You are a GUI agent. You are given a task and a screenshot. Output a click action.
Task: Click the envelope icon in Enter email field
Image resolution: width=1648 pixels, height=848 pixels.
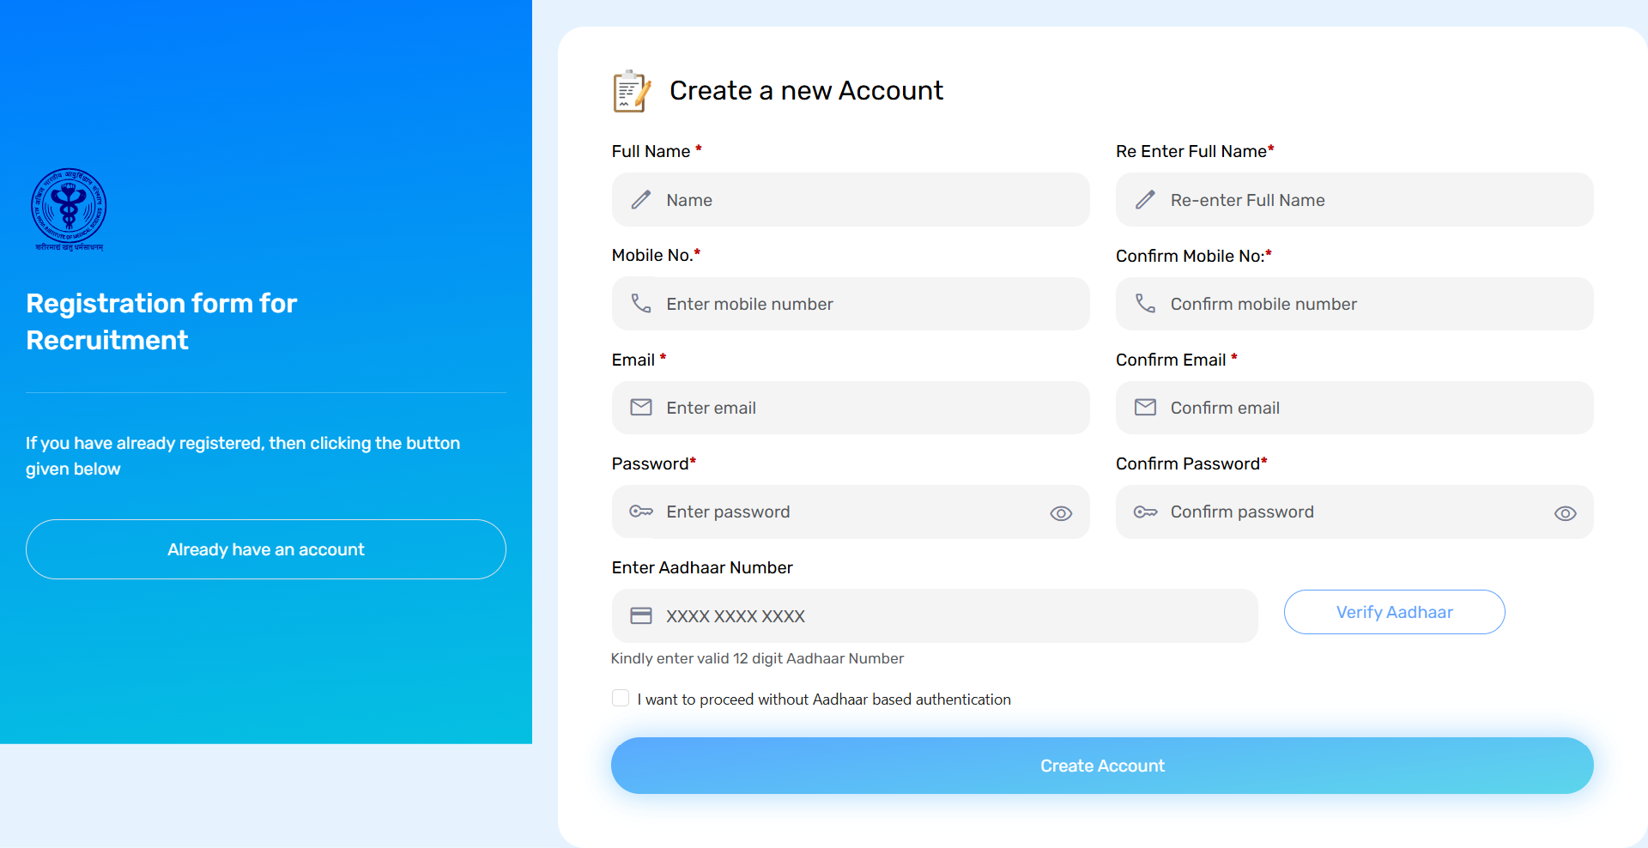(x=641, y=408)
